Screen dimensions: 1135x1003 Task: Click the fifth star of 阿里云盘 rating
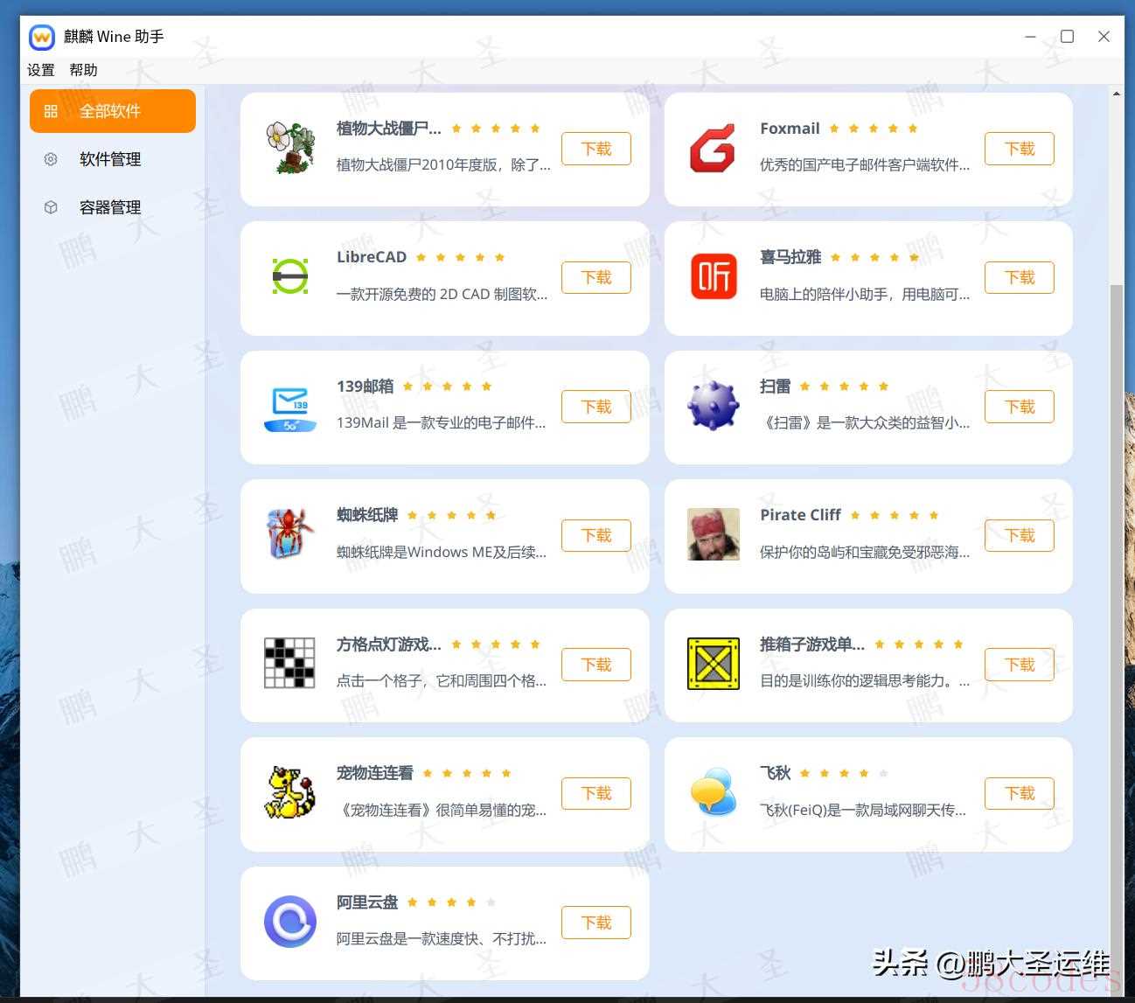pyautogui.click(x=491, y=902)
